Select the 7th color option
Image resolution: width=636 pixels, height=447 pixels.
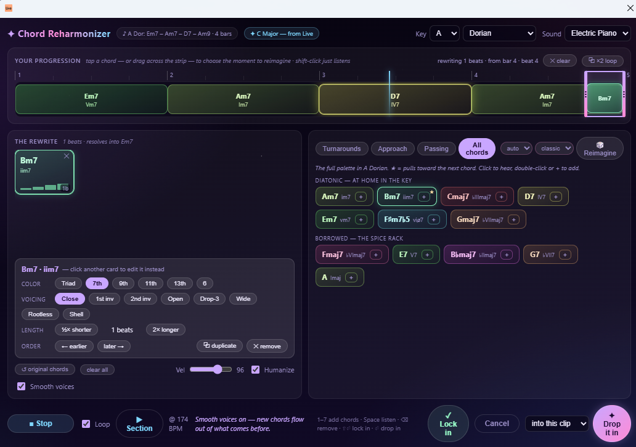(97, 284)
